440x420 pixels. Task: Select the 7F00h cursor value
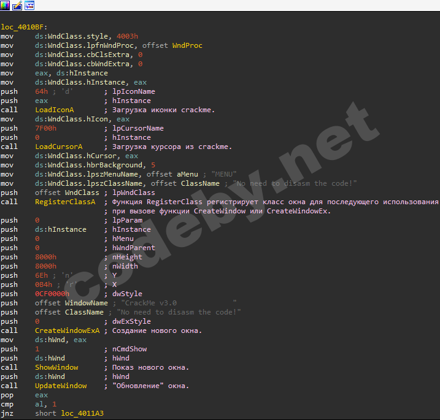coord(46,128)
